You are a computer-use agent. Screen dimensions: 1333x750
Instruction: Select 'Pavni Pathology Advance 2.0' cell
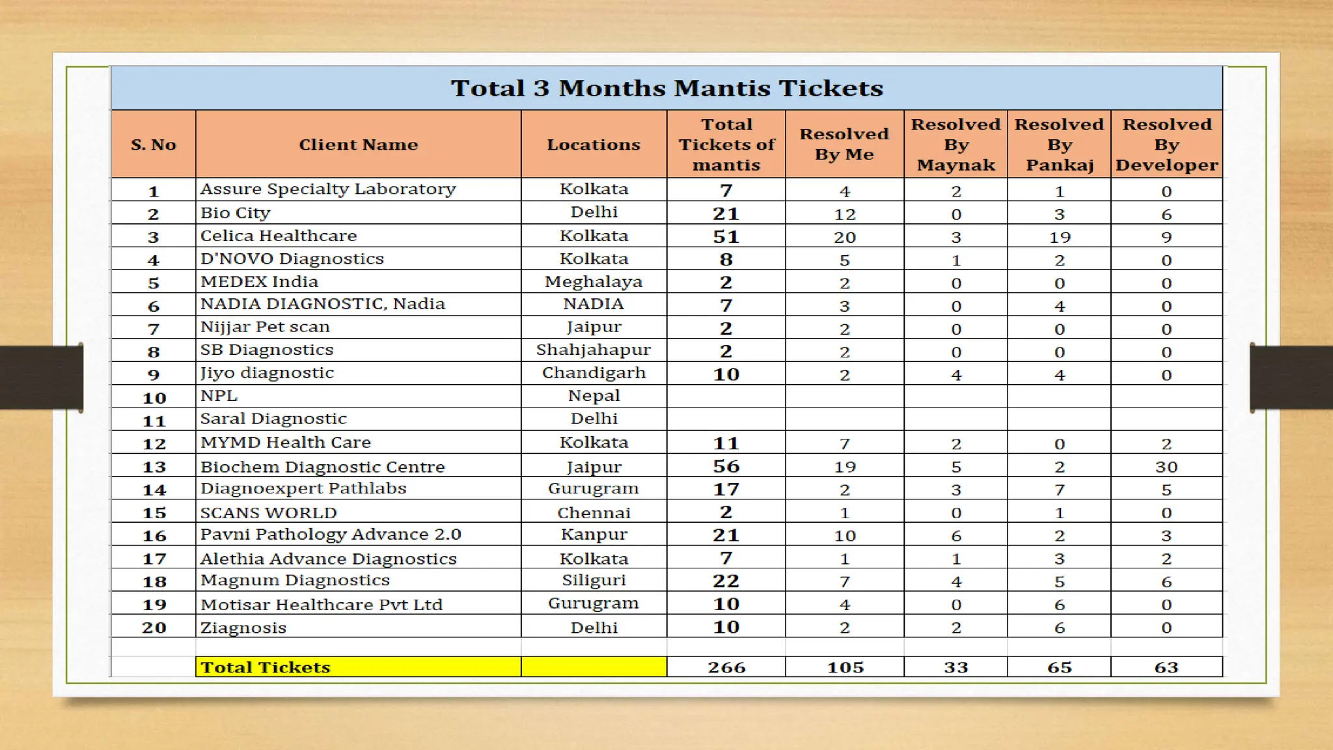click(x=331, y=535)
